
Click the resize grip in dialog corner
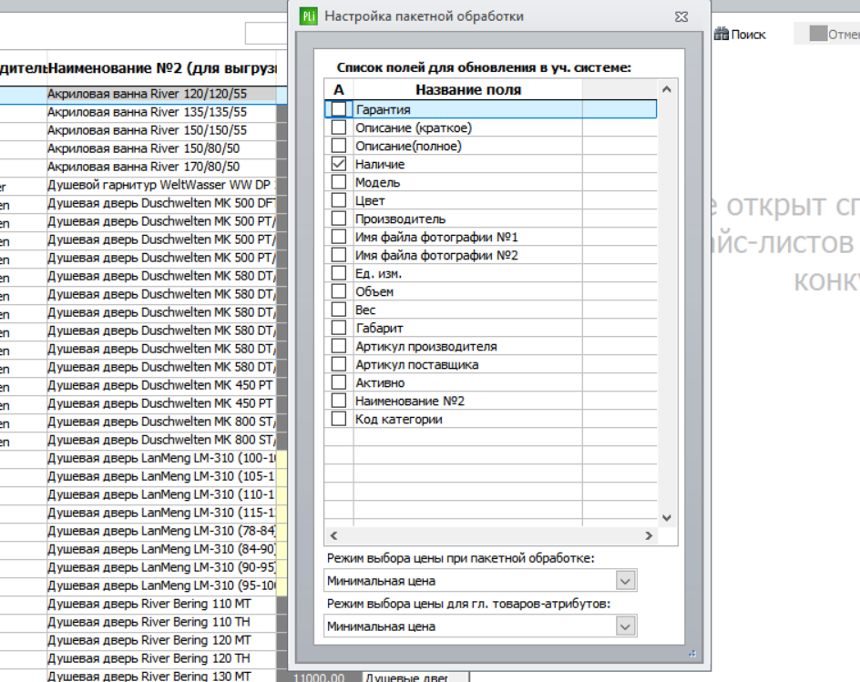692,654
